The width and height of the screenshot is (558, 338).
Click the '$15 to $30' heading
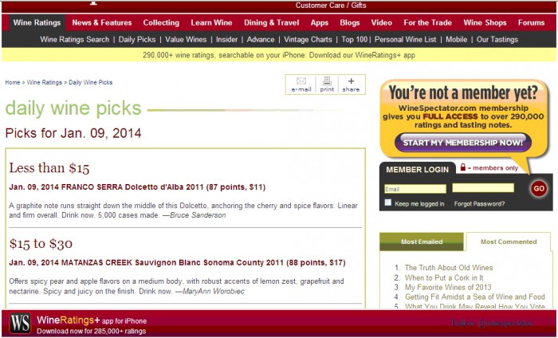point(41,243)
